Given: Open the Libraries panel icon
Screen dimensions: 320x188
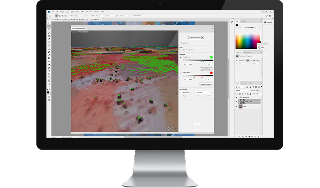Looking at the screenshot, I should coord(265,22).
